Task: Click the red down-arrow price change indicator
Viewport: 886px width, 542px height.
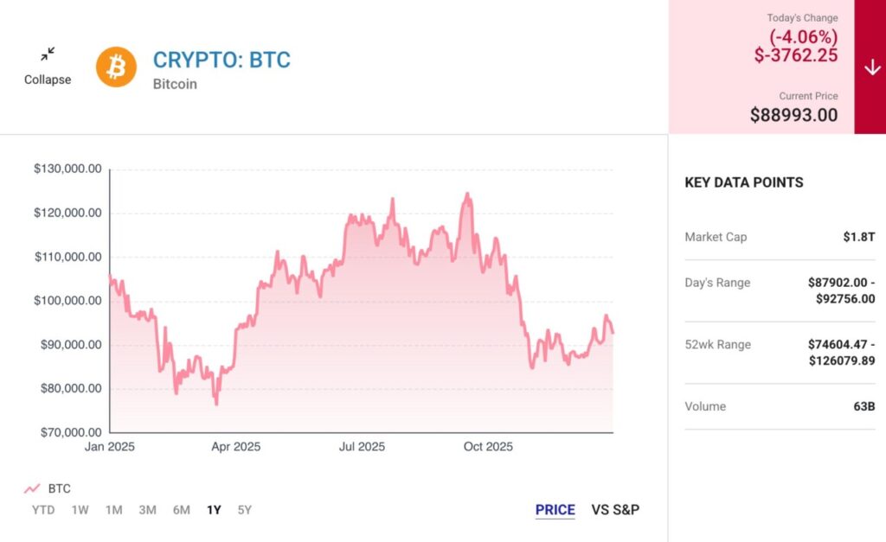Action: click(870, 68)
